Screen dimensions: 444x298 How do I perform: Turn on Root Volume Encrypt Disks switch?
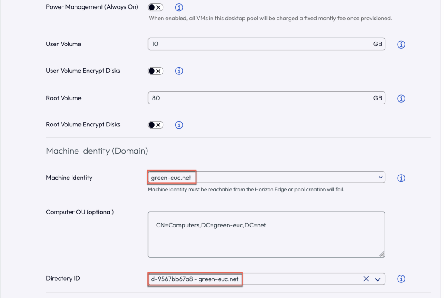156,125
